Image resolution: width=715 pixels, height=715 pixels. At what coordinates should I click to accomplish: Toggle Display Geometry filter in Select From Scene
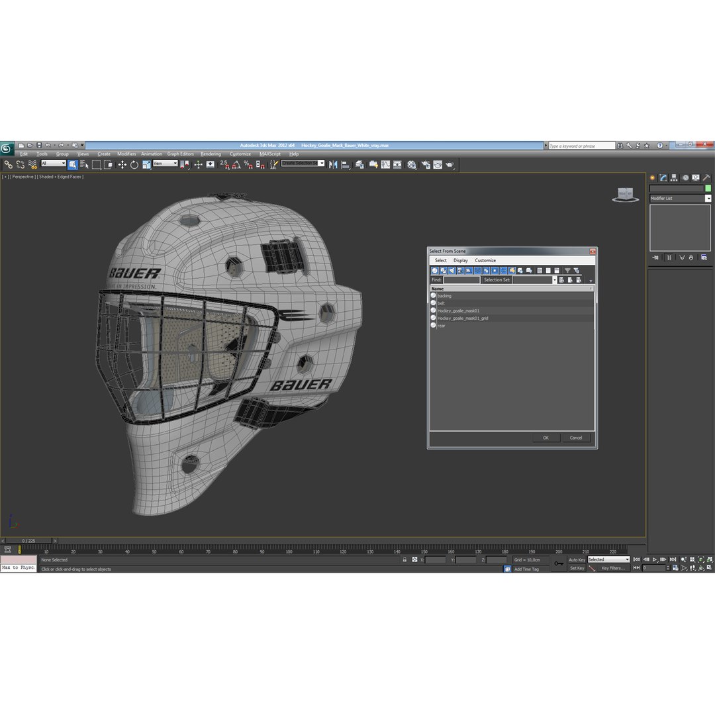[434, 271]
